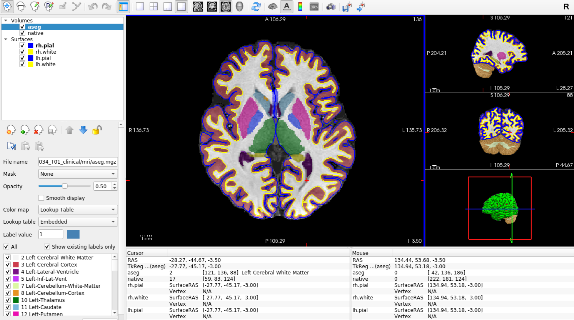Select the rh.white surface layer
Viewport: 574px width, 320px height.
(46, 52)
